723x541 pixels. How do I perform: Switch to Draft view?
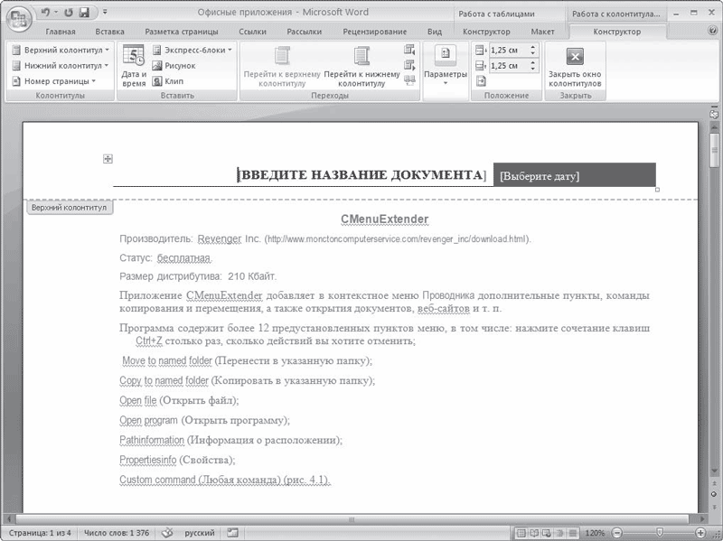(x=572, y=533)
